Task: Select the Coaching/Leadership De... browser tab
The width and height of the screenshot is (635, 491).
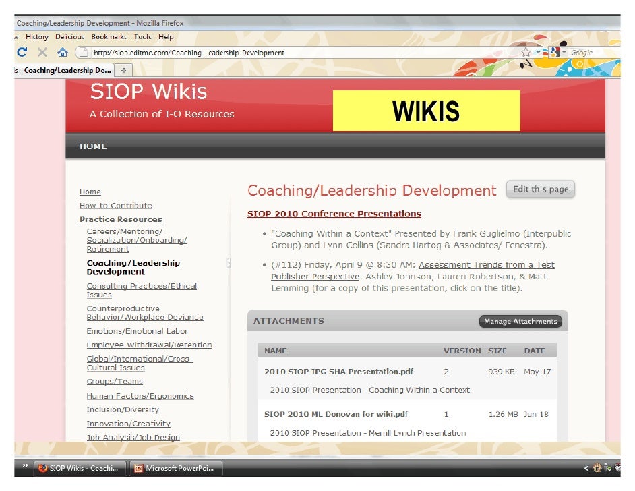Action: point(64,70)
